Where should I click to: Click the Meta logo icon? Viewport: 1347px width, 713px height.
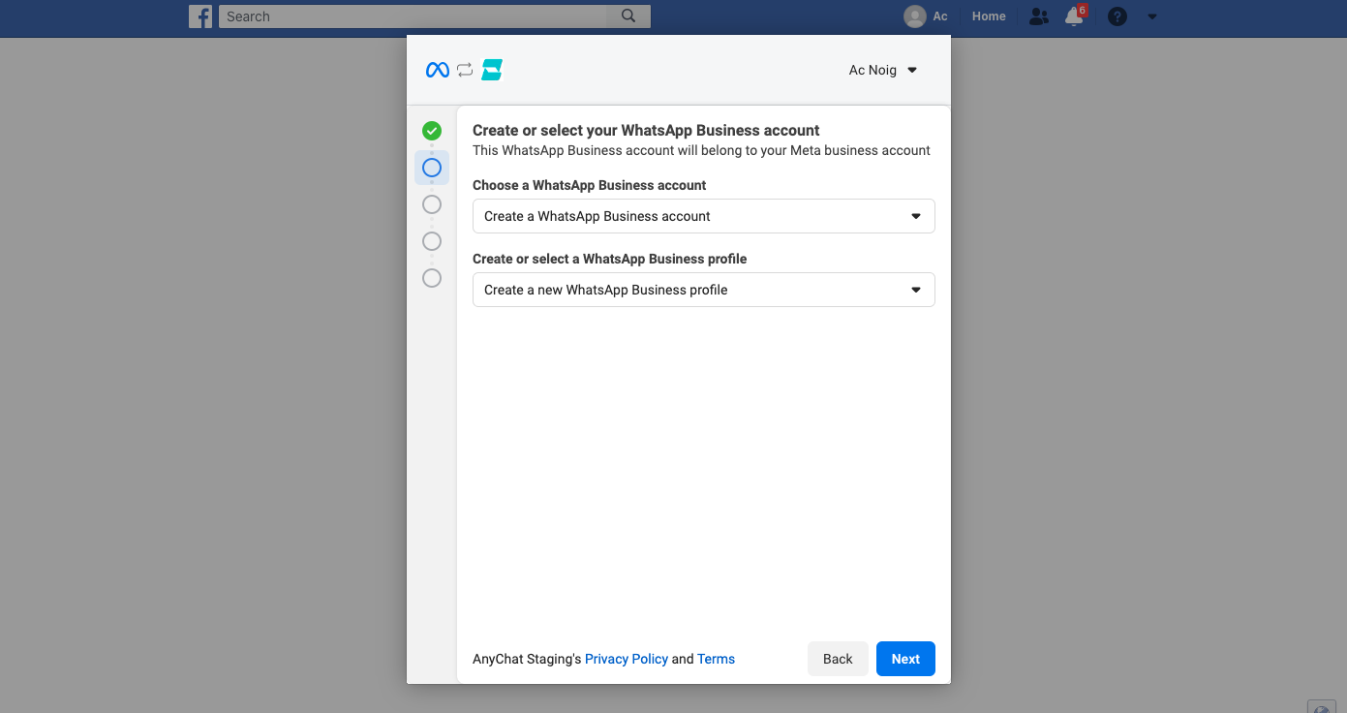pyautogui.click(x=438, y=70)
